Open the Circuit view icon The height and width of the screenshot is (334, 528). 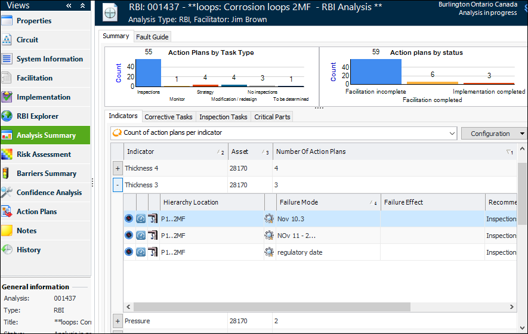[7, 40]
